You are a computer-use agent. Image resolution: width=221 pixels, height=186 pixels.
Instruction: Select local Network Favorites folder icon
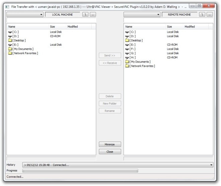pos(10,53)
